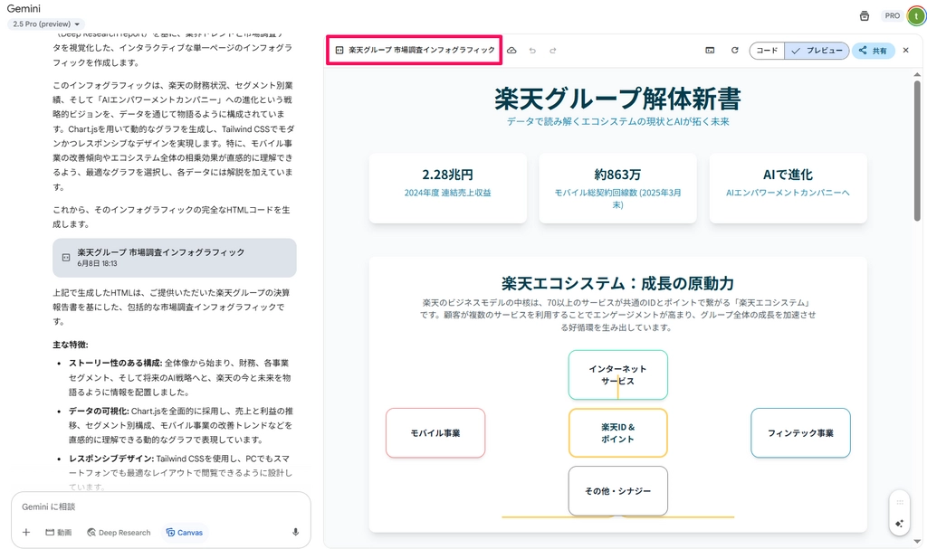
Task: Select the 動画 video option
Action: 59,533
